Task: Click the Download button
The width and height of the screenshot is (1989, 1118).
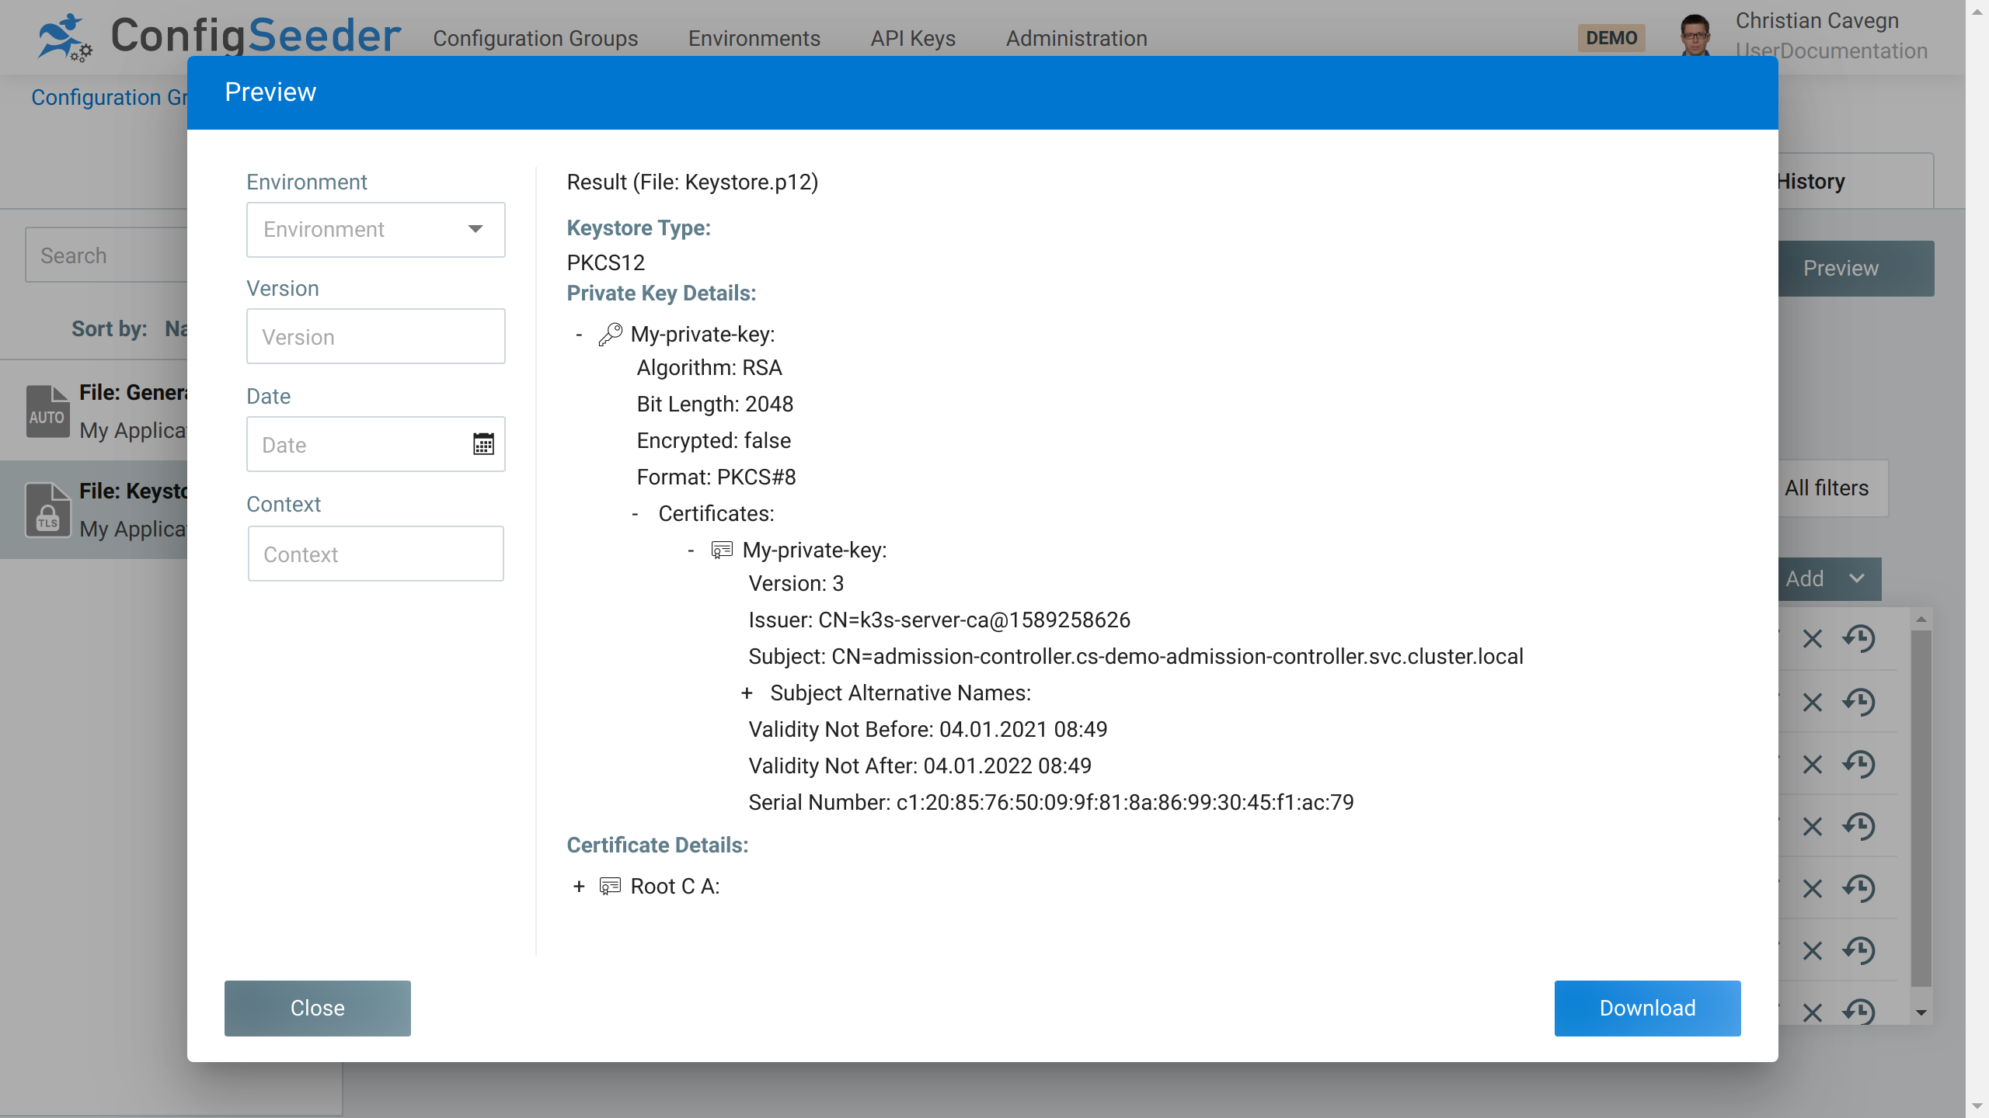Action: 1647,1008
